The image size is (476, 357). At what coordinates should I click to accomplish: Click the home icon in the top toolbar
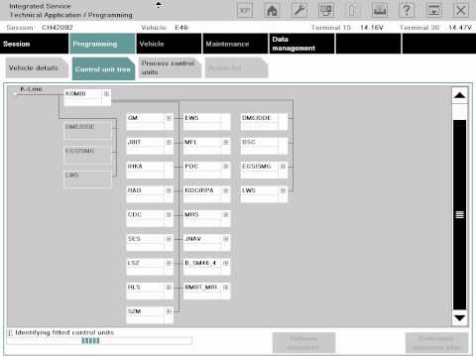(272, 10)
